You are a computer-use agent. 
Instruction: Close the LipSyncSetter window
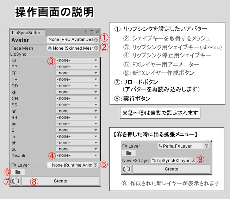97,32
